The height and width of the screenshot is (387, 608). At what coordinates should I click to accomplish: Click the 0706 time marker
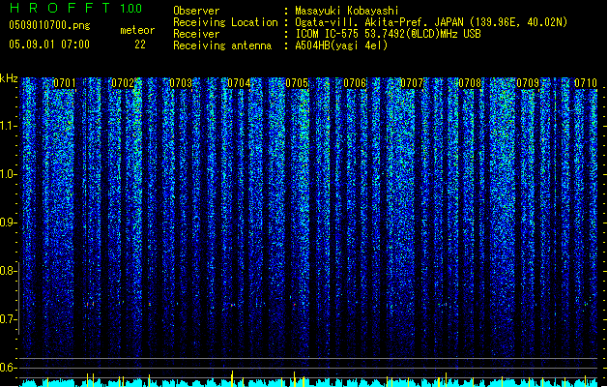355,83
